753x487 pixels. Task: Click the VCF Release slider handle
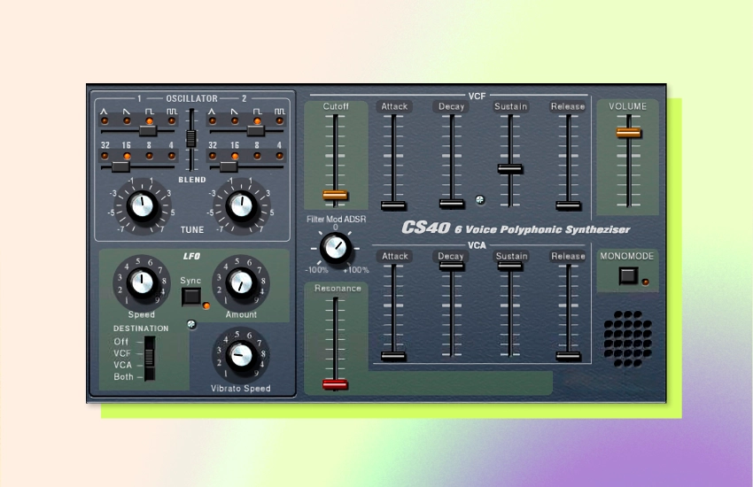pos(569,205)
